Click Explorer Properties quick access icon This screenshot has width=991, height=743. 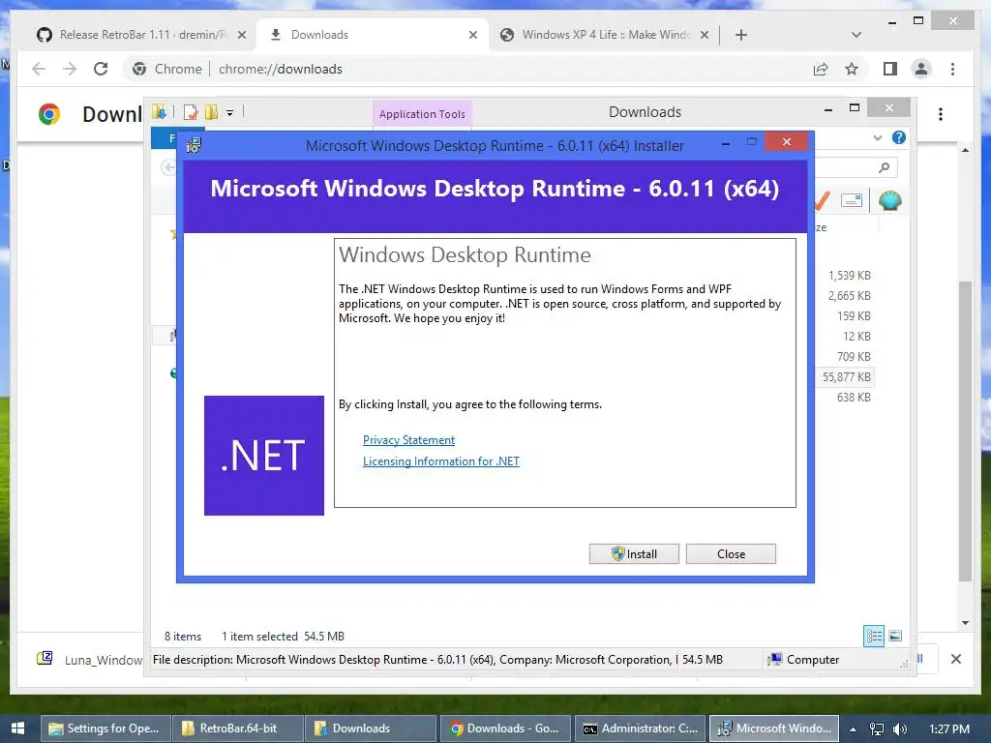click(x=191, y=112)
